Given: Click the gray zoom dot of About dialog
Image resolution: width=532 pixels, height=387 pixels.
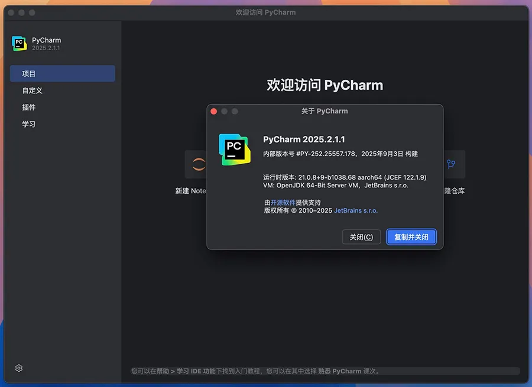Looking at the screenshot, I should coord(235,111).
